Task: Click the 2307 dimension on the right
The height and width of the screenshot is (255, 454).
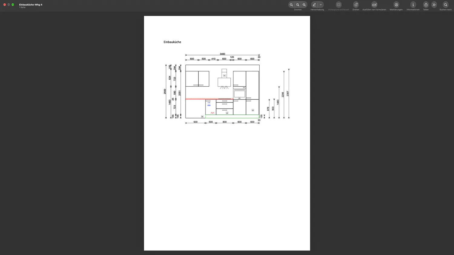Action: tap(288, 94)
